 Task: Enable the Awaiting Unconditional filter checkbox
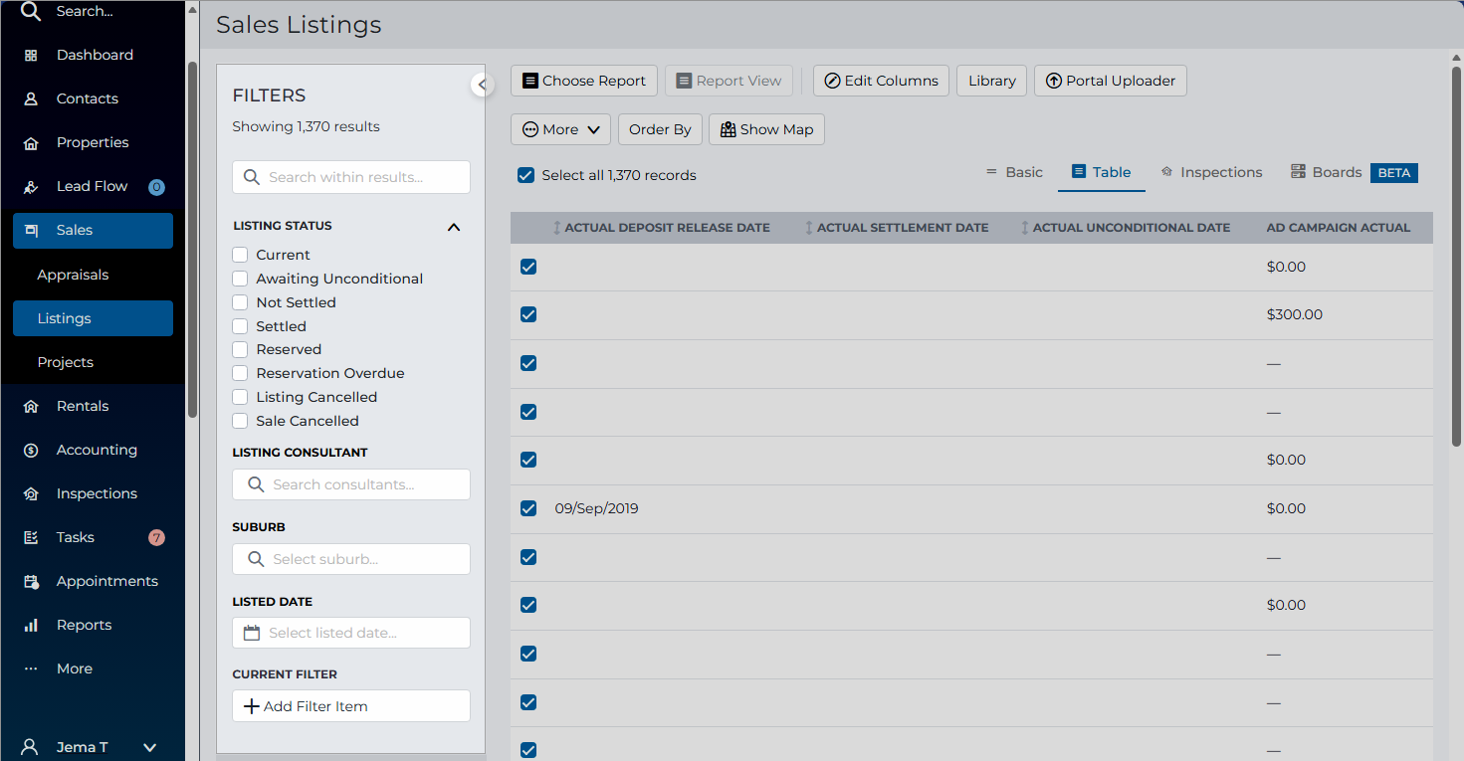(x=240, y=280)
